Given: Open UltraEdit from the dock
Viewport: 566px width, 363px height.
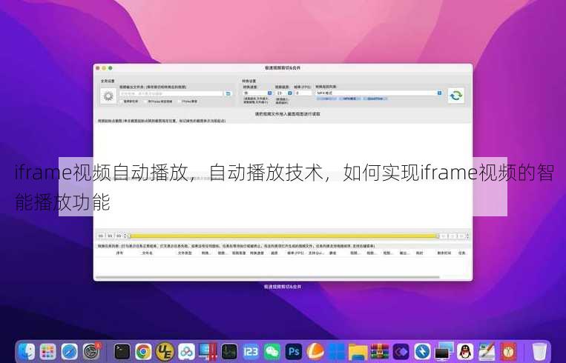Looking at the screenshot, I should [x=165, y=351].
